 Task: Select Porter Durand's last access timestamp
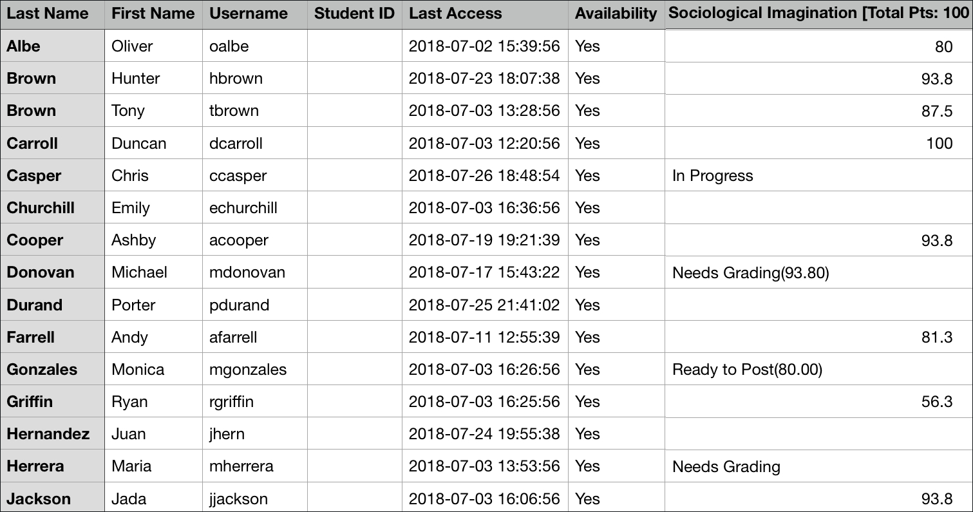coord(484,305)
